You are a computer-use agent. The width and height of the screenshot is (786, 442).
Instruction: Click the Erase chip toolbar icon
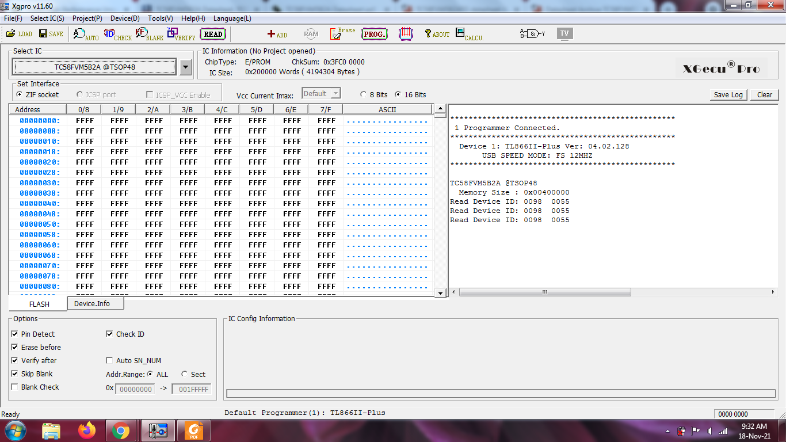coord(342,34)
